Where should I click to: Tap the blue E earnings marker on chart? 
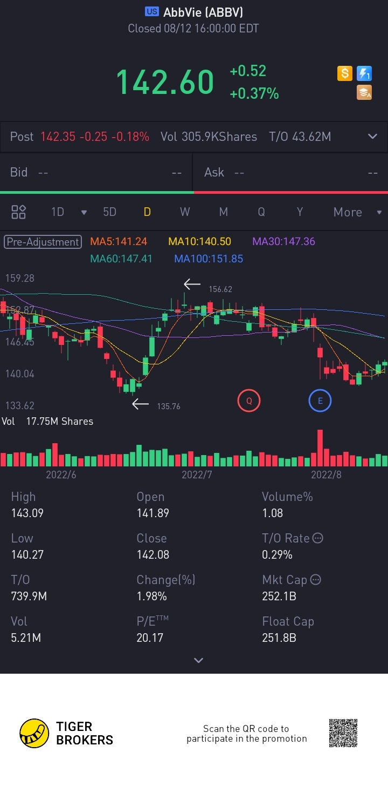pyautogui.click(x=320, y=401)
